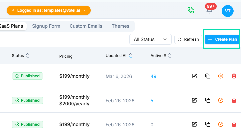
Task: Open notifications bell with 99+ badge
Action: pyautogui.click(x=209, y=10)
